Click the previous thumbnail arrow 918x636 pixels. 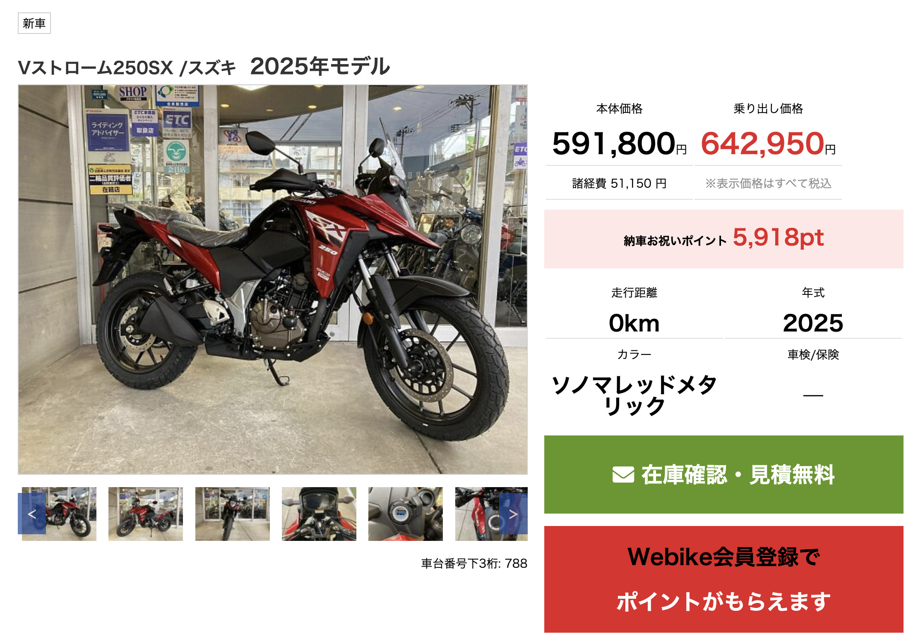click(32, 514)
